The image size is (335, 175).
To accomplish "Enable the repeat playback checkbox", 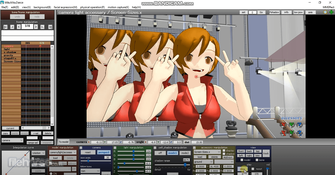I will 253,169.
